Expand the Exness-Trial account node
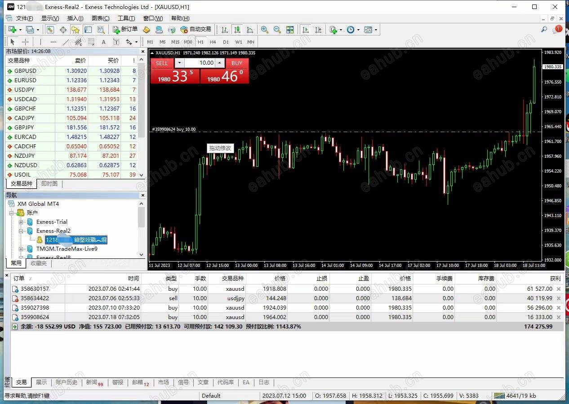Image resolution: width=569 pixels, height=404 pixels. (21, 222)
